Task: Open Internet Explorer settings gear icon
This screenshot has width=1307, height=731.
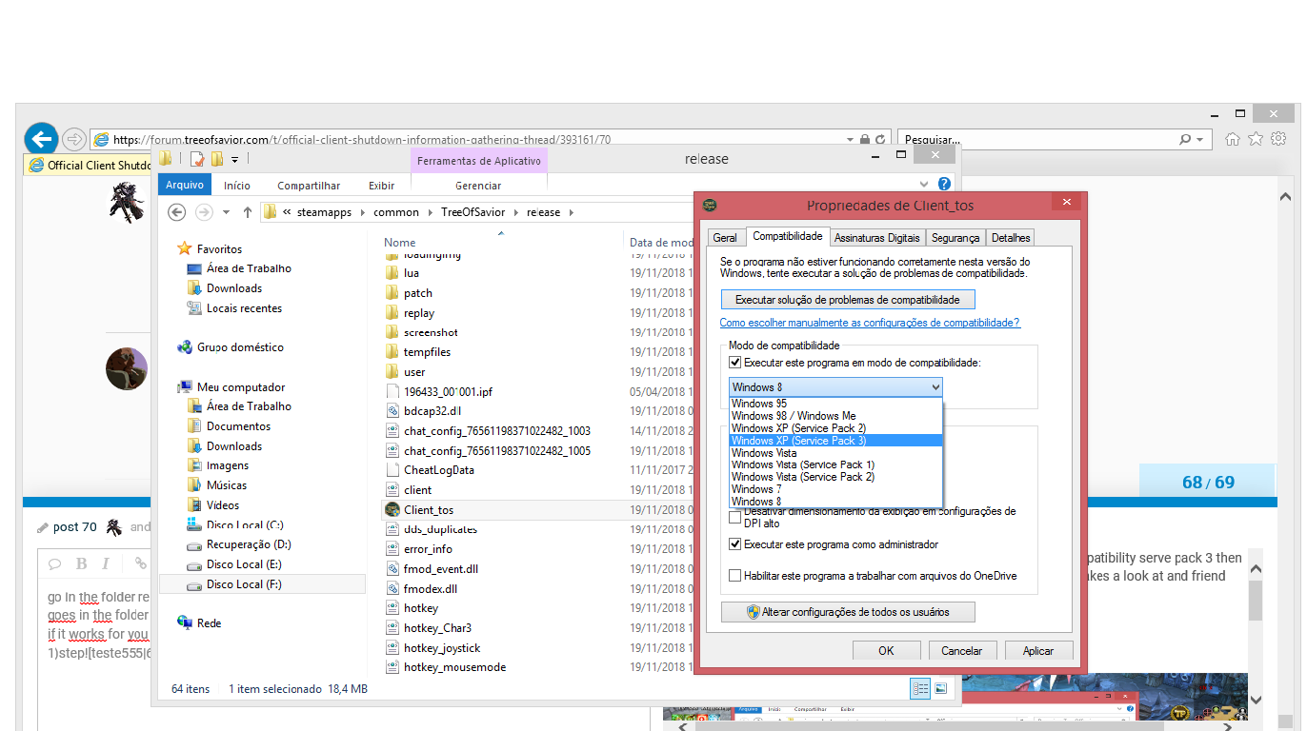Action: [1278, 139]
